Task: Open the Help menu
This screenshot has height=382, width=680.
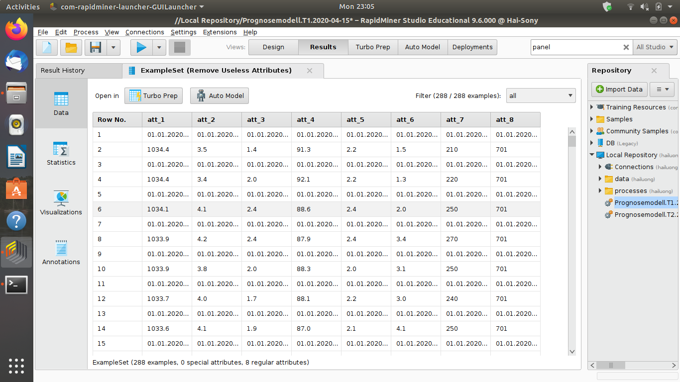Action: point(250,32)
